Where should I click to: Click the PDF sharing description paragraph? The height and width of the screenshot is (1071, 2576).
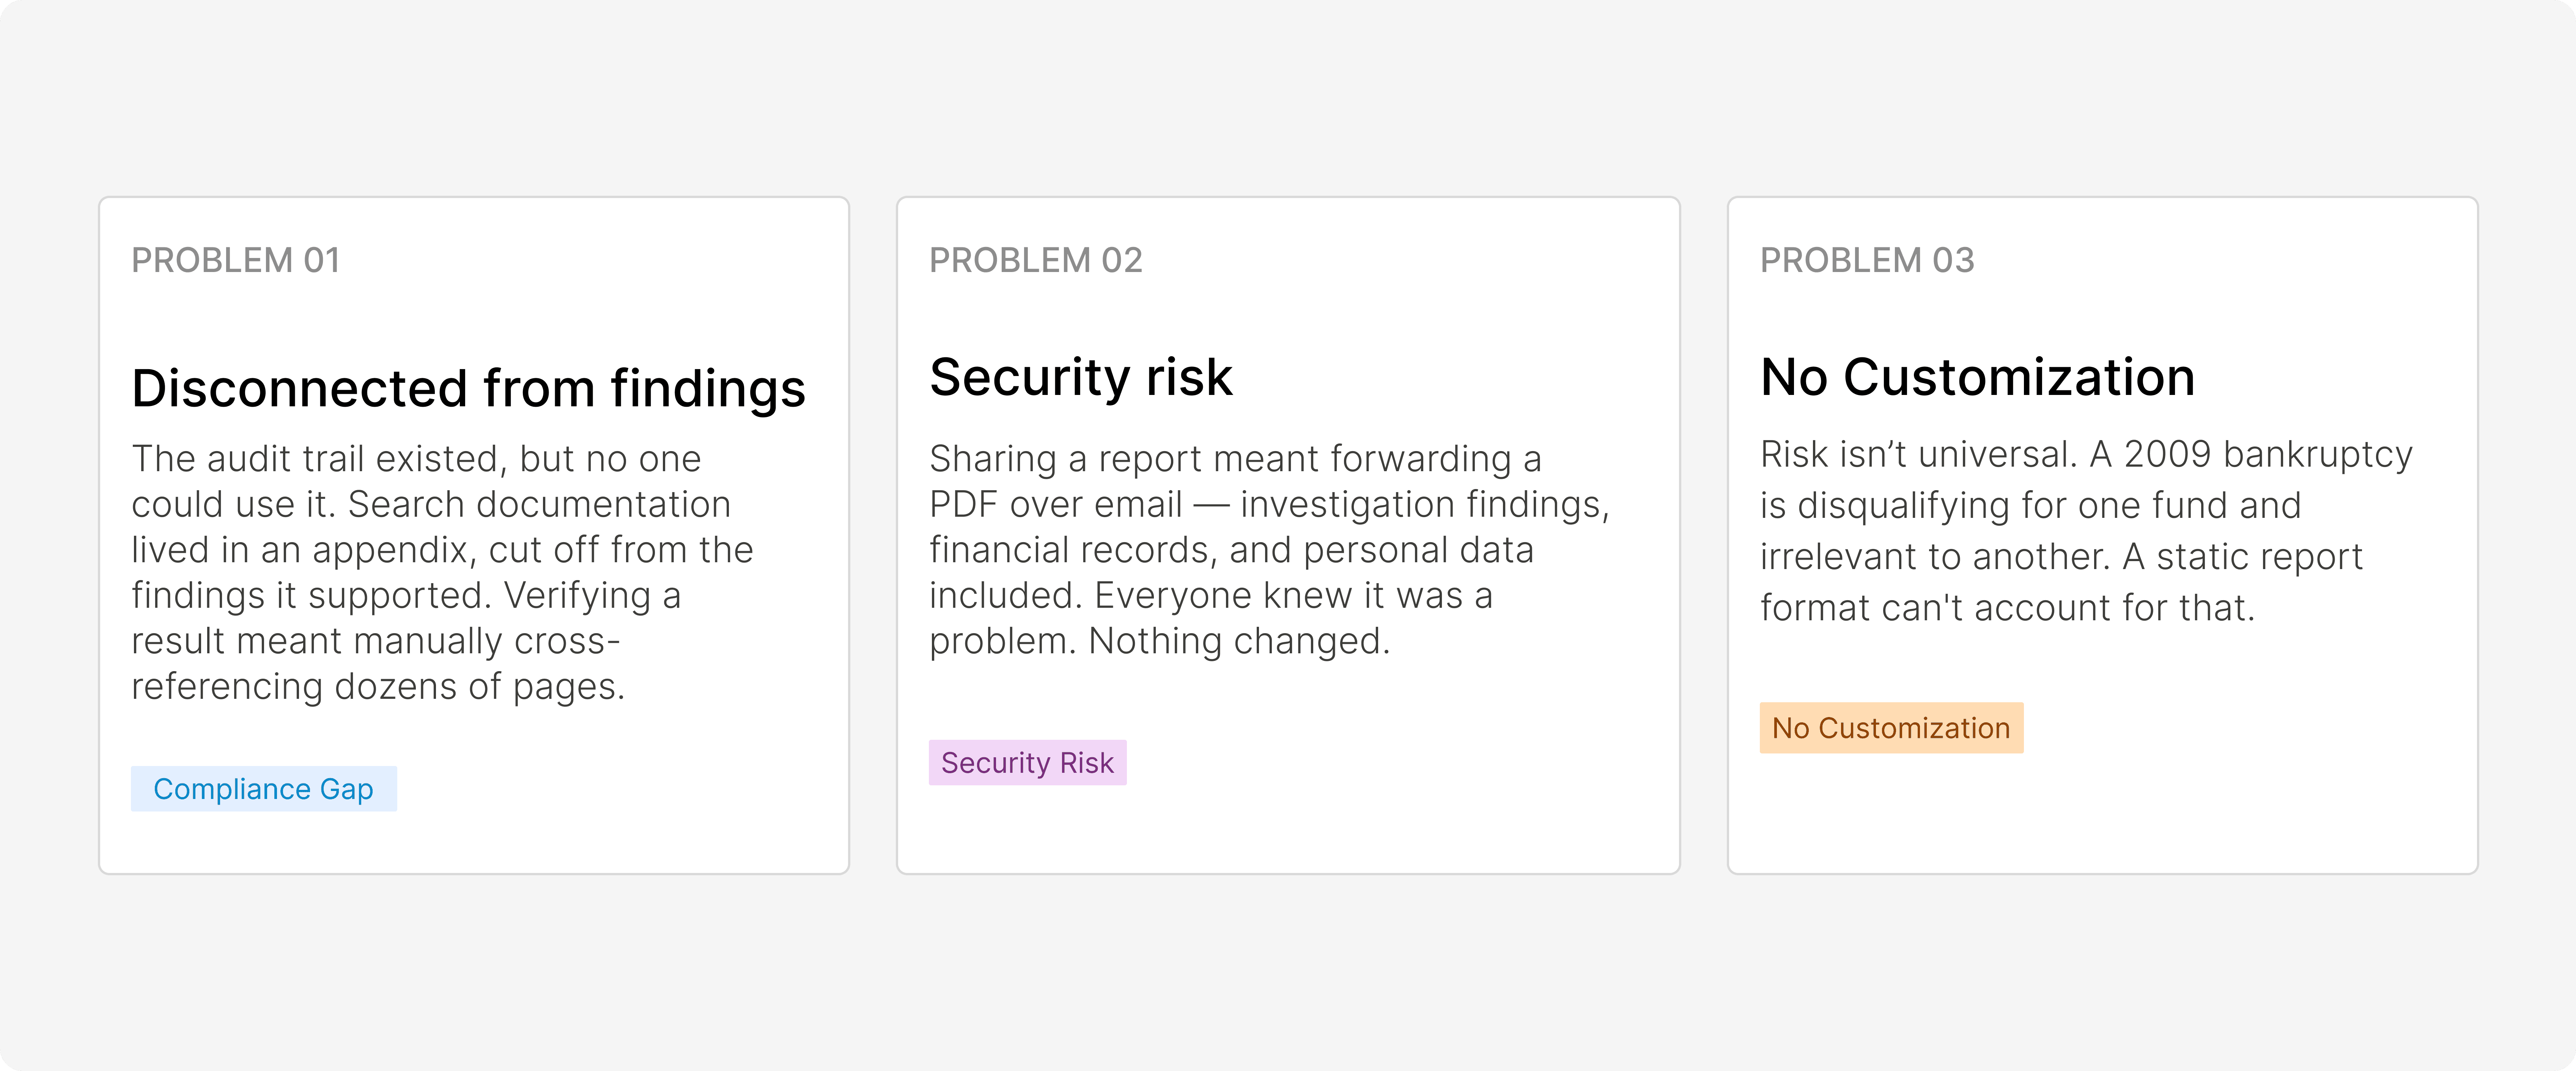click(1268, 549)
